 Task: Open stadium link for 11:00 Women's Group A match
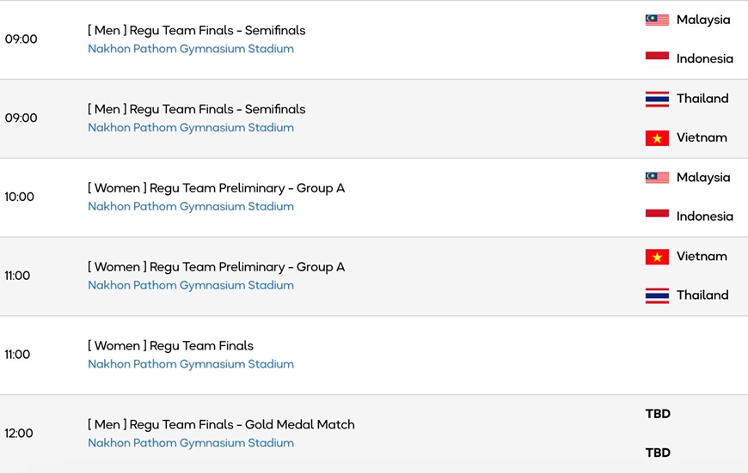coord(191,285)
